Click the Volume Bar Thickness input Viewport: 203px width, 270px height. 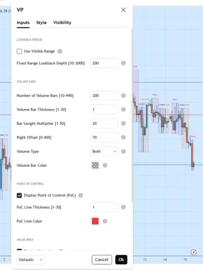pos(105,109)
